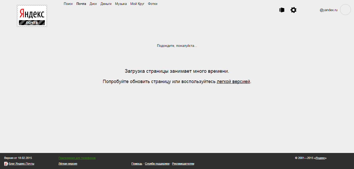Click the round user avatar
Image resolution: width=354 pixels, height=169 pixels.
tap(345, 10)
